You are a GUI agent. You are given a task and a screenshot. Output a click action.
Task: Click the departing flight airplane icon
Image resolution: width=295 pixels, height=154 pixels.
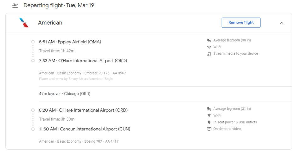[x=14, y=5]
